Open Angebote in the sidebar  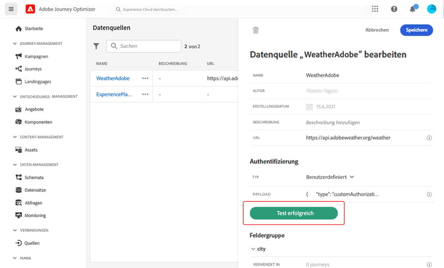click(30, 109)
